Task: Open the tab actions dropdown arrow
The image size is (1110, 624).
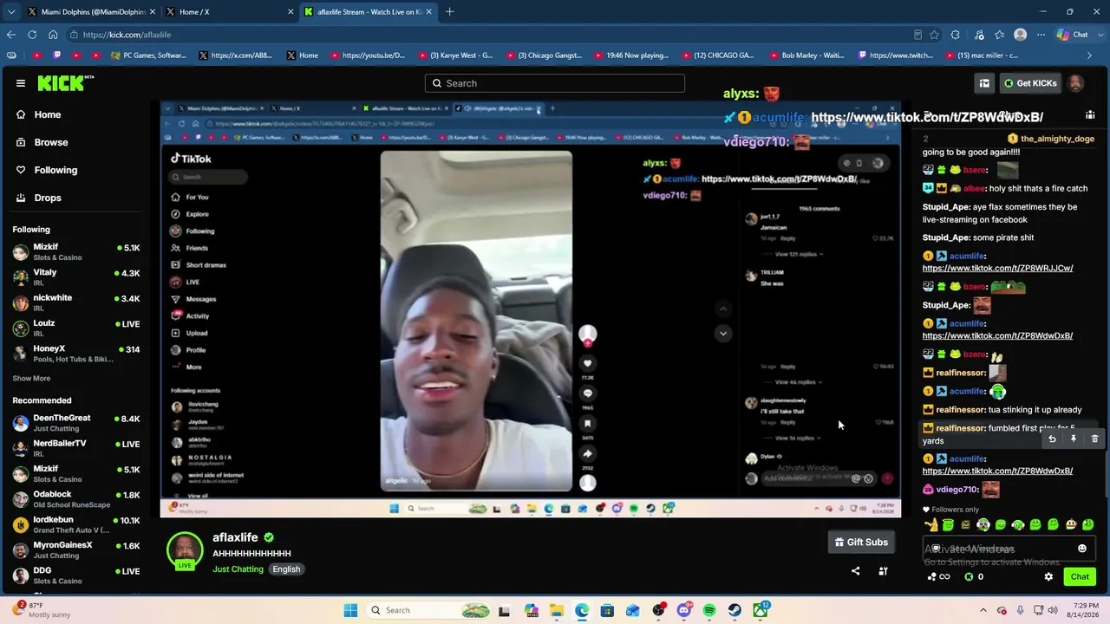Action: pyautogui.click(x=11, y=12)
